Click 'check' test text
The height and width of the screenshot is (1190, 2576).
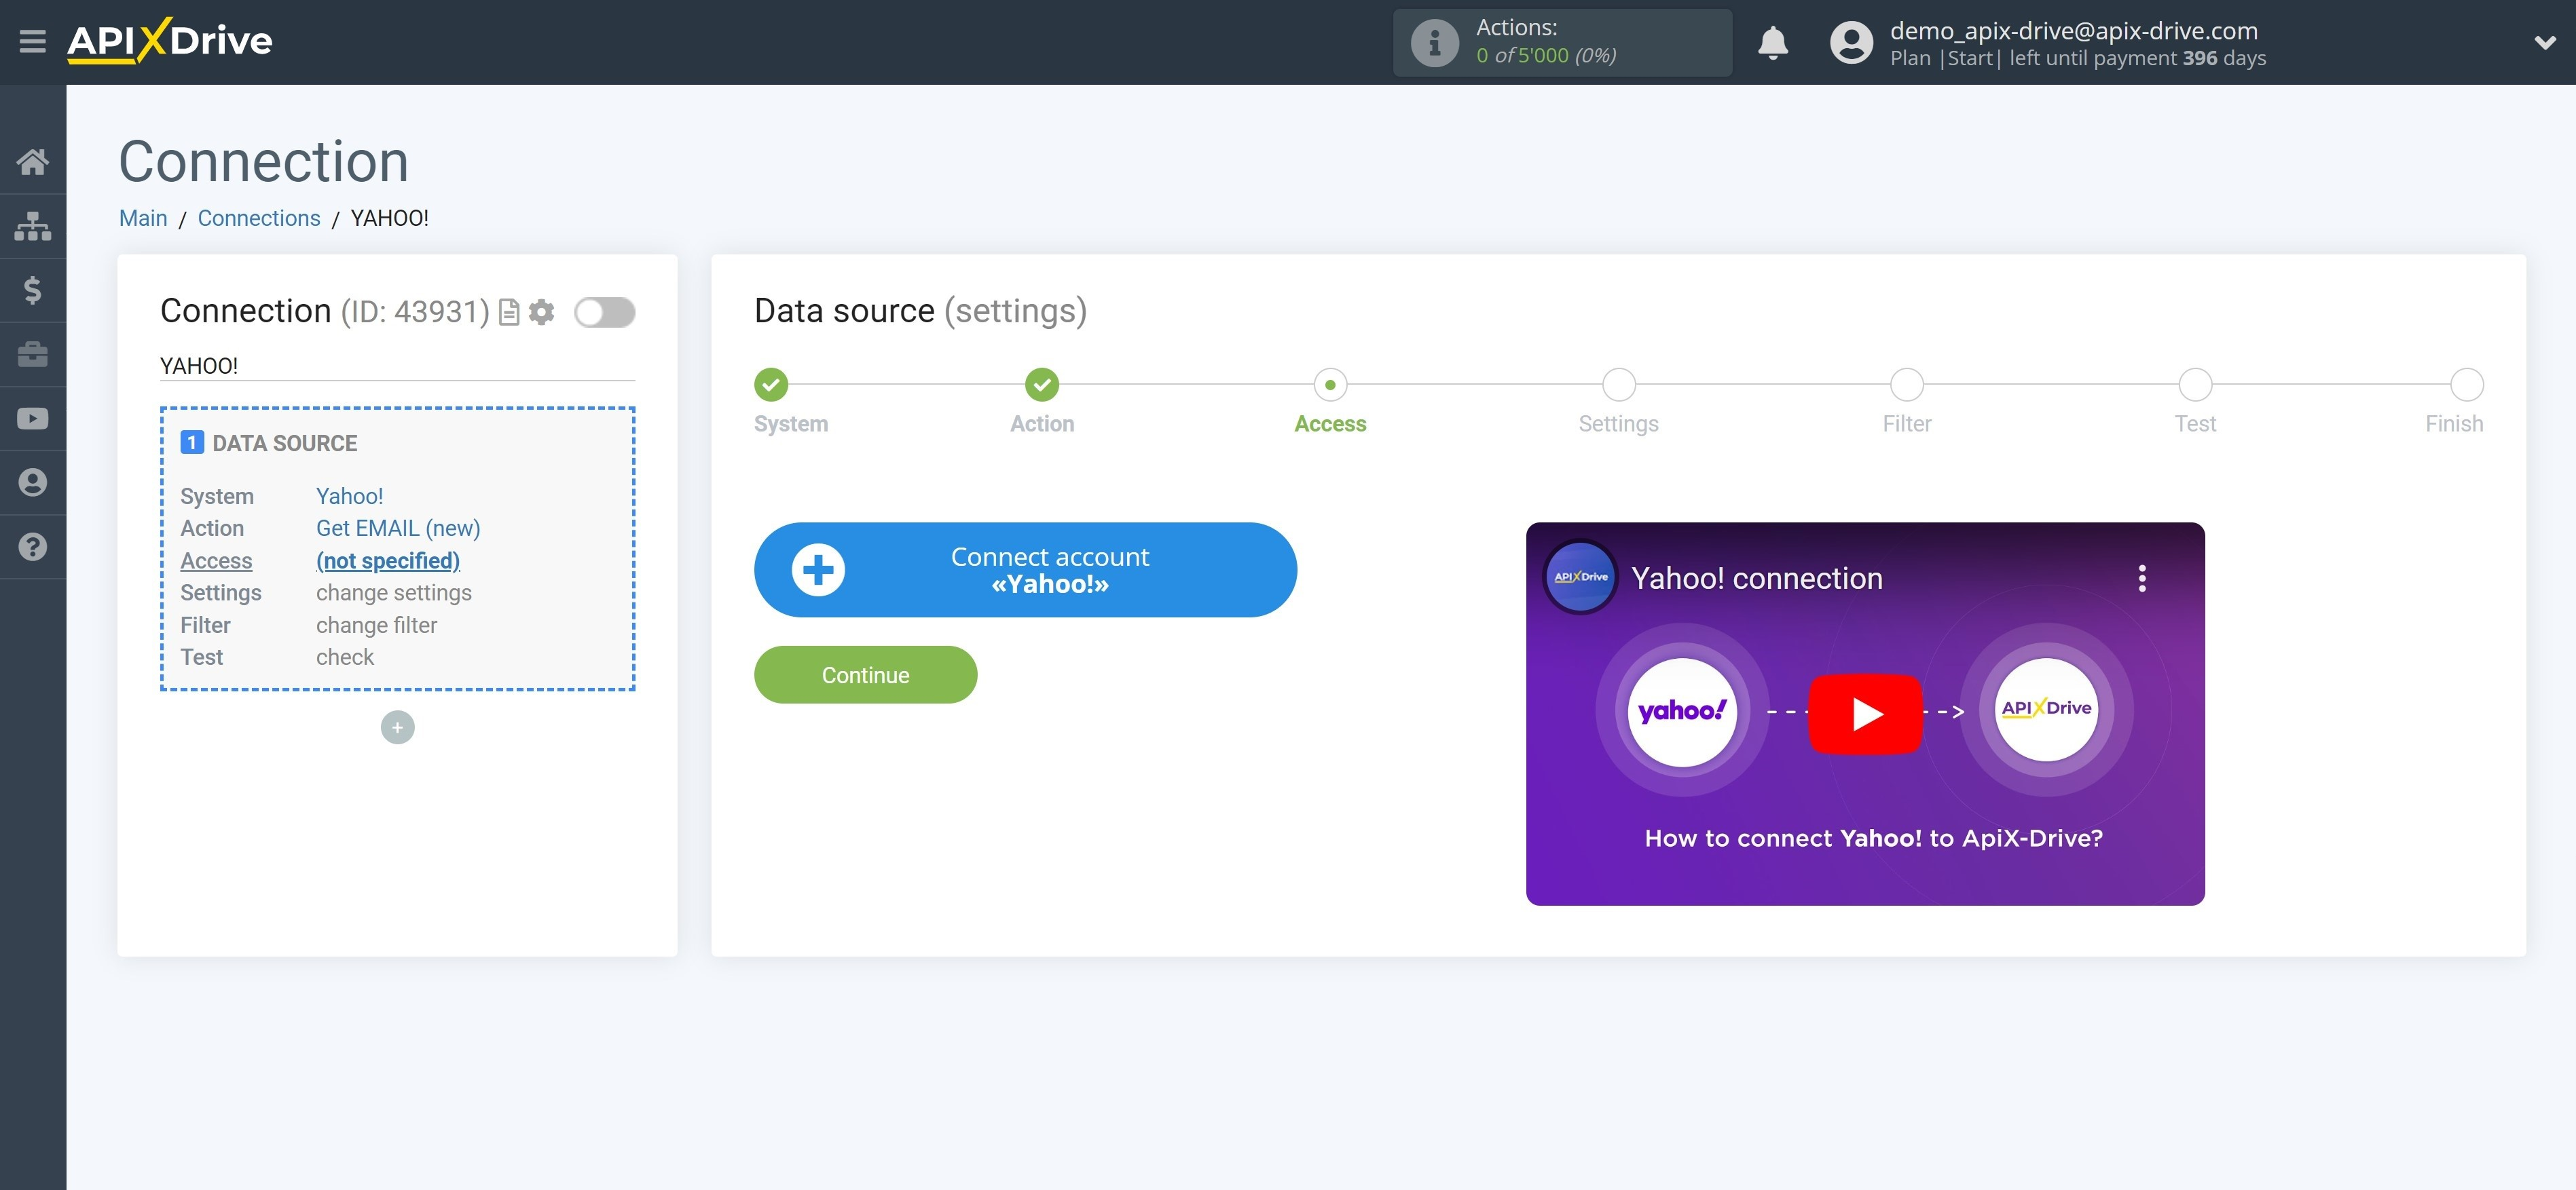[344, 657]
